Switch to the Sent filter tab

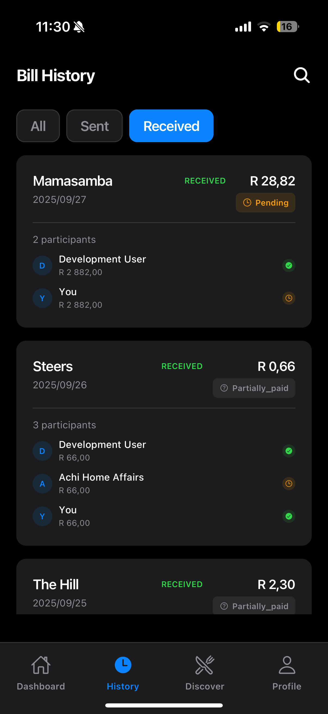94,126
